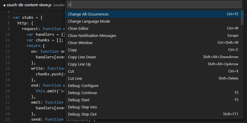Run the Close Editor command

78,29
